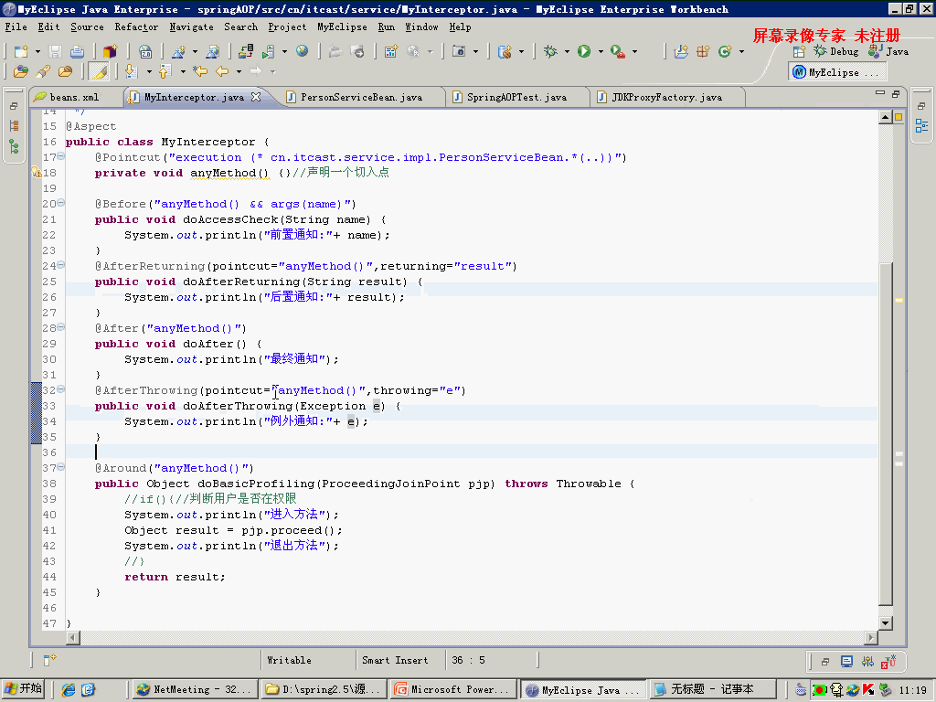Switch to the PersonServiceBean.java tab

361,97
